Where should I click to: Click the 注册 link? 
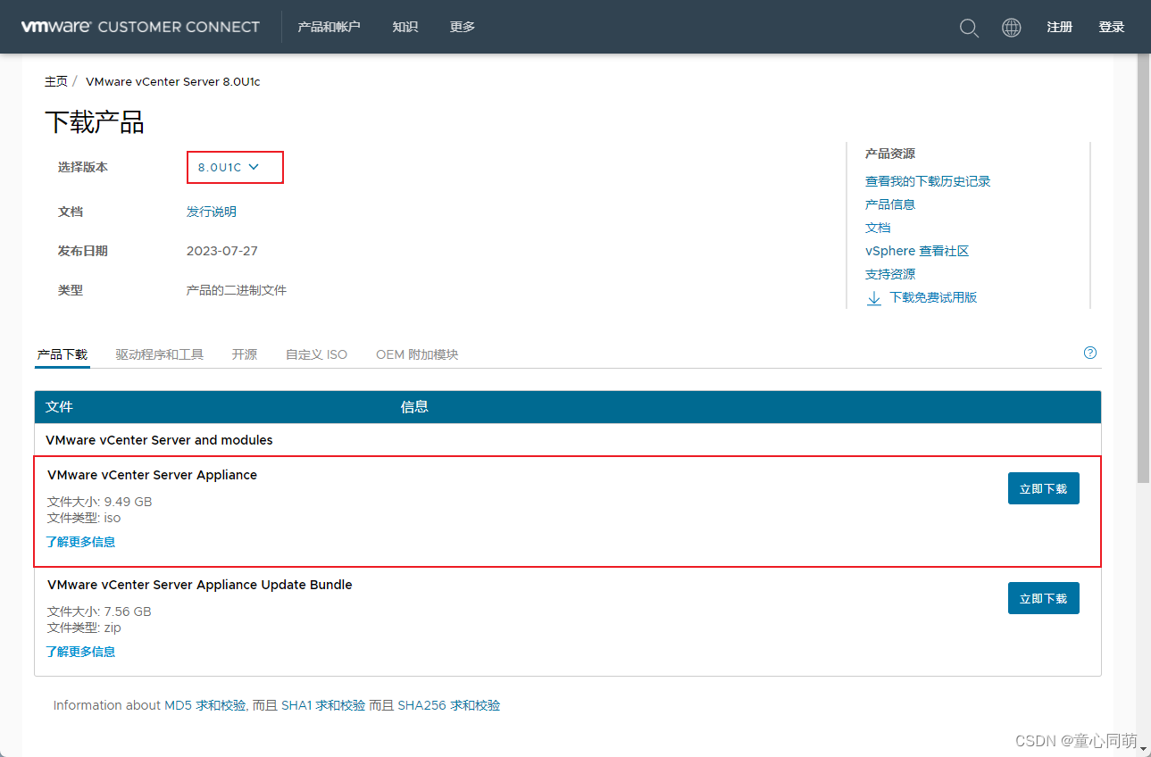point(1059,27)
